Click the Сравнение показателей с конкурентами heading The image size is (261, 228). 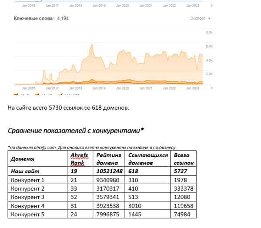[x=76, y=130]
